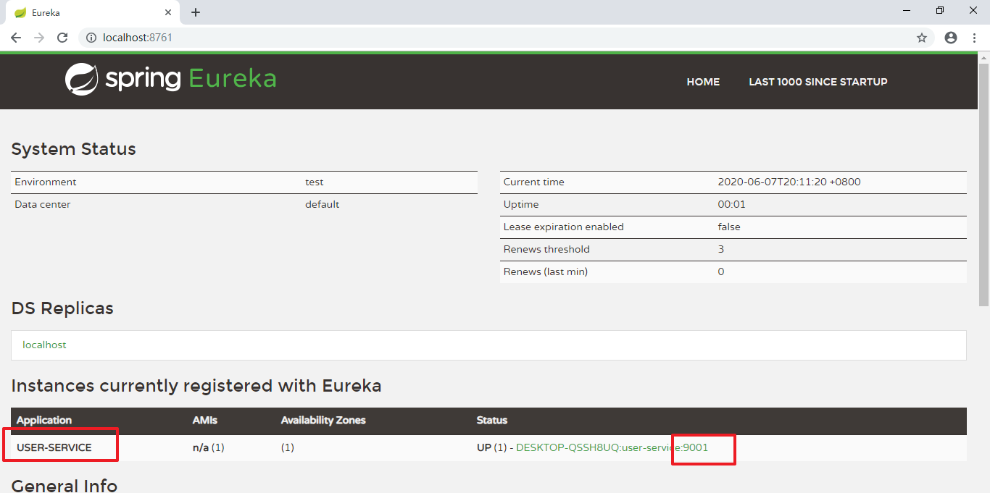Click the browser back arrow
The height and width of the screenshot is (493, 990).
pyautogui.click(x=16, y=38)
